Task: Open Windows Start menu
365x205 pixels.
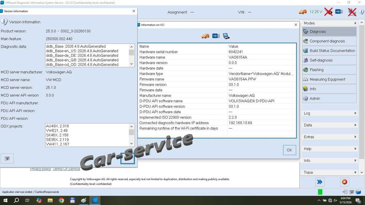Action: tap(5, 200)
